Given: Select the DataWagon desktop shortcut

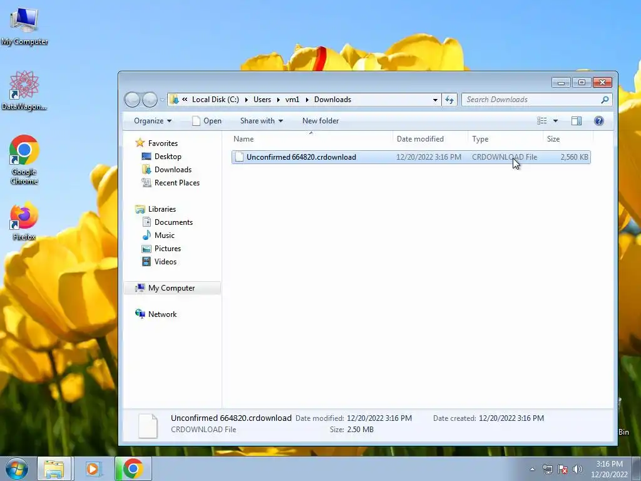Looking at the screenshot, I should tap(24, 91).
